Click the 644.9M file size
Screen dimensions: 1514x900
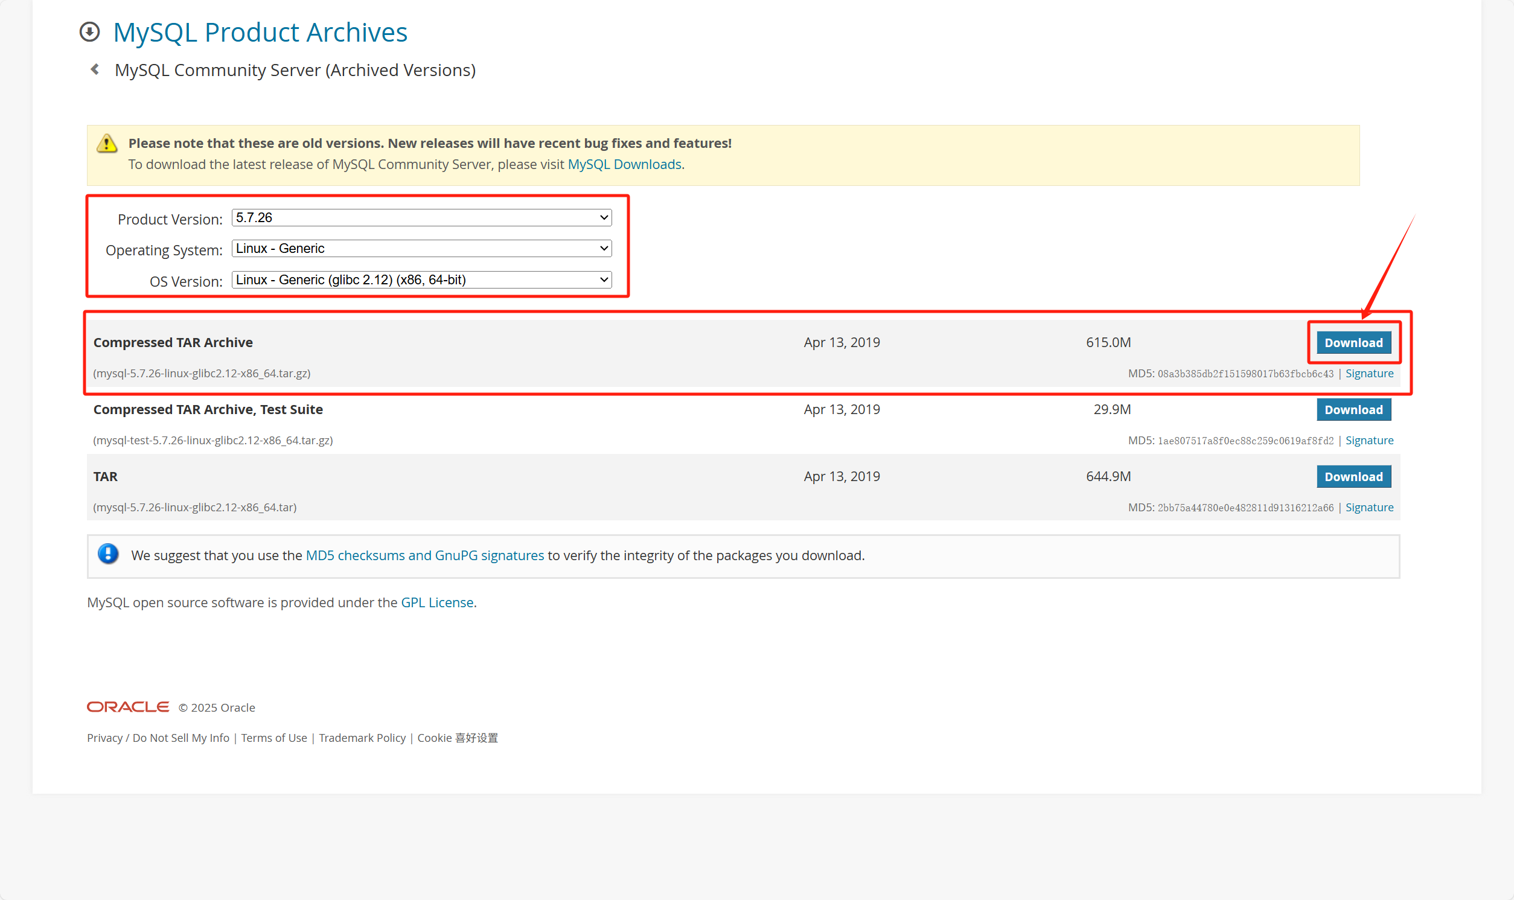pyautogui.click(x=1108, y=476)
